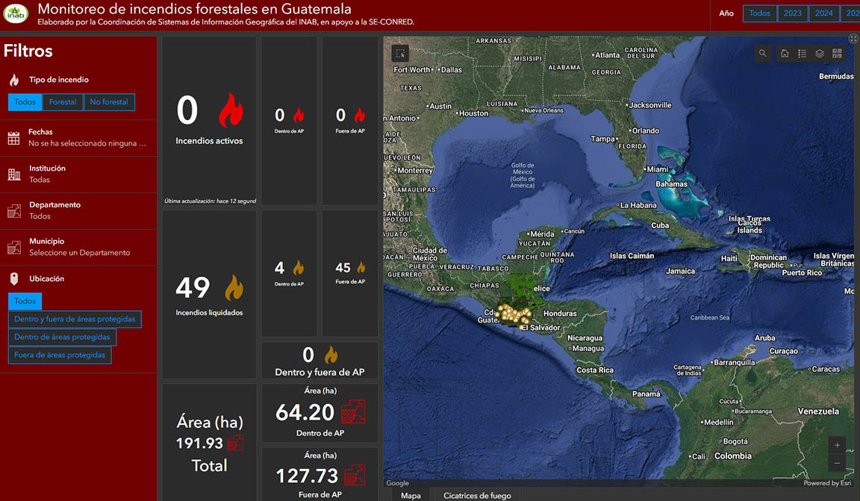The image size is (860, 501).
Task: Open the map legend list icon
Action: click(x=802, y=54)
